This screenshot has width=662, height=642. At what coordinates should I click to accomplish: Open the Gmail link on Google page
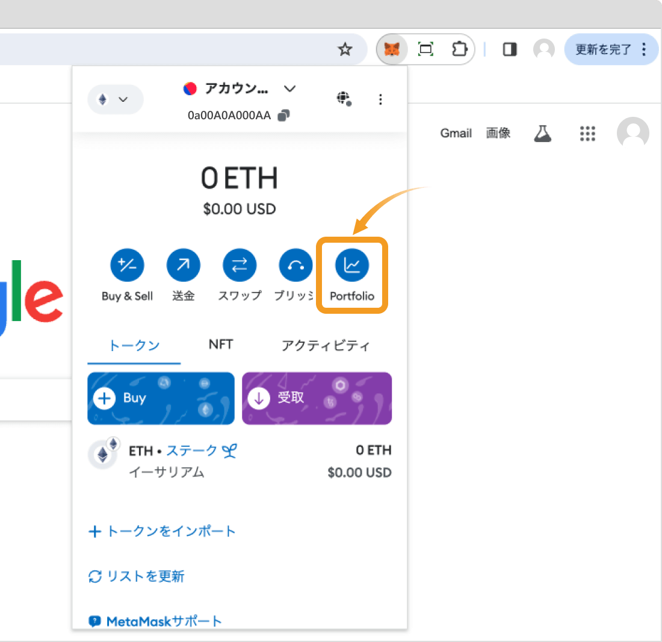pos(456,134)
